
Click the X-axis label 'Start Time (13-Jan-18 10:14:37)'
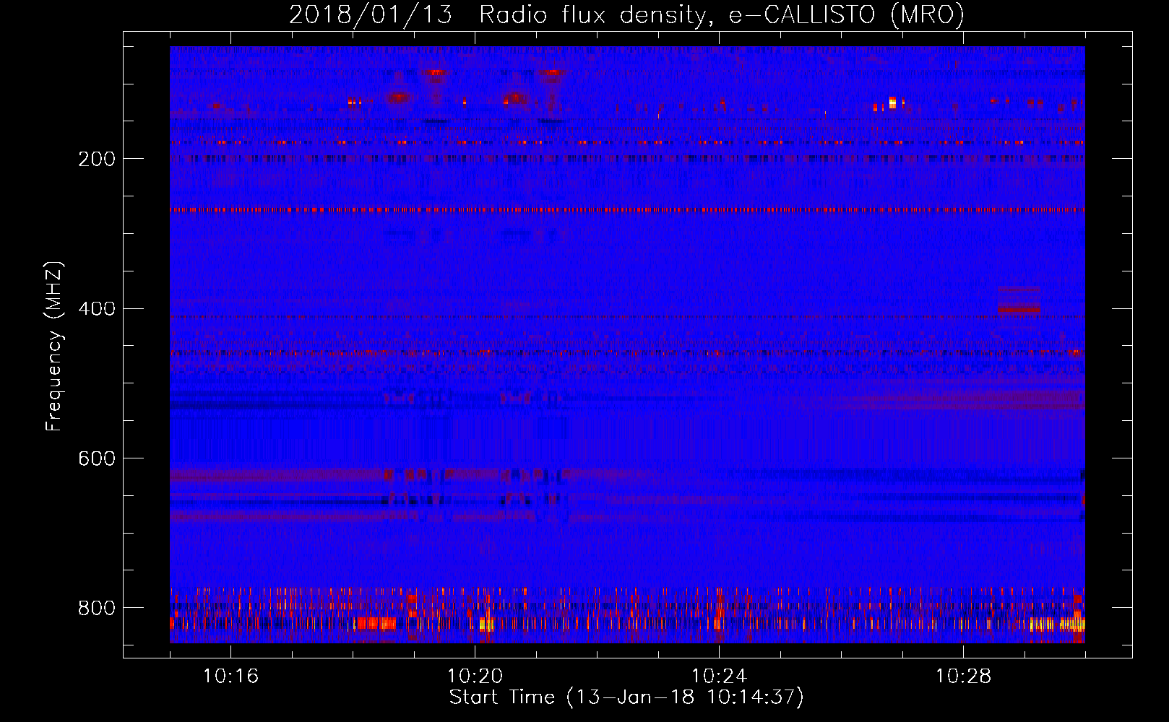[x=626, y=697]
